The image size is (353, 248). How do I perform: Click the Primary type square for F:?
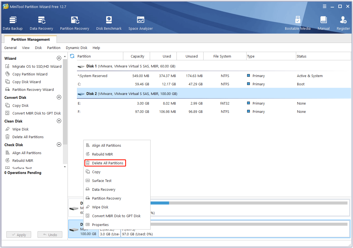click(248, 111)
